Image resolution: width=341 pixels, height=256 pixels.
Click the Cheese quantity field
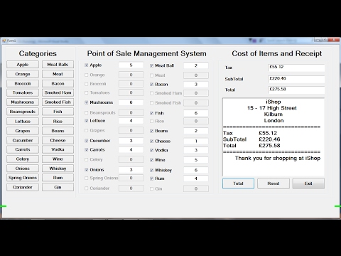tap(196, 141)
